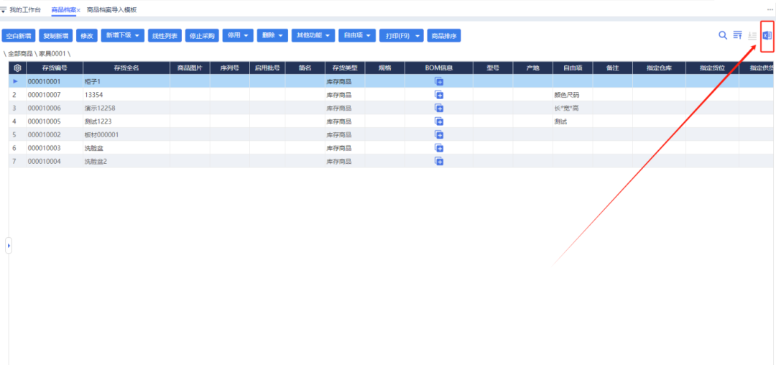Click BOM info icon in 板材000001 row

coord(439,135)
